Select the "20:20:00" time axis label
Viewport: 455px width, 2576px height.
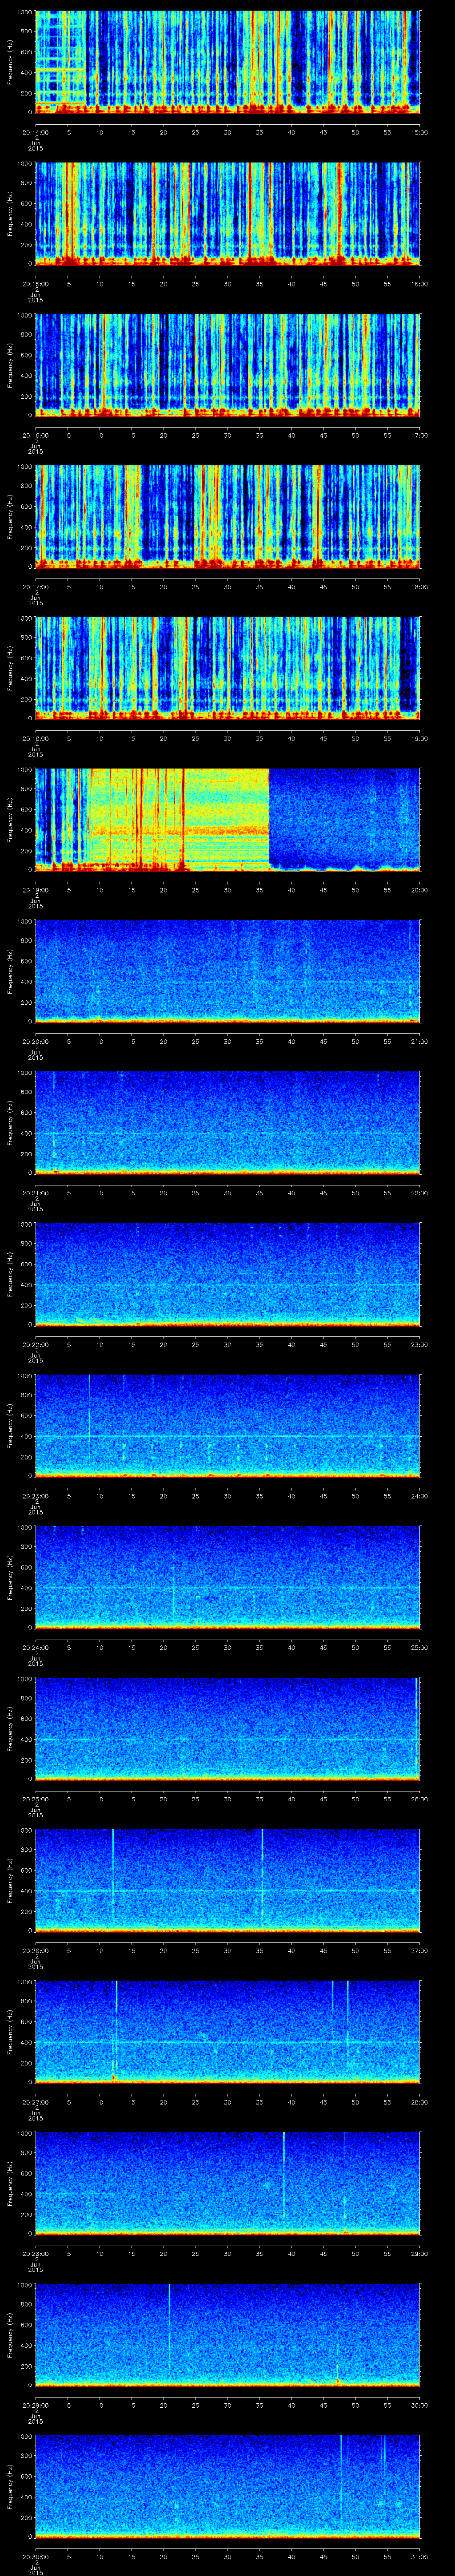pos(36,1042)
